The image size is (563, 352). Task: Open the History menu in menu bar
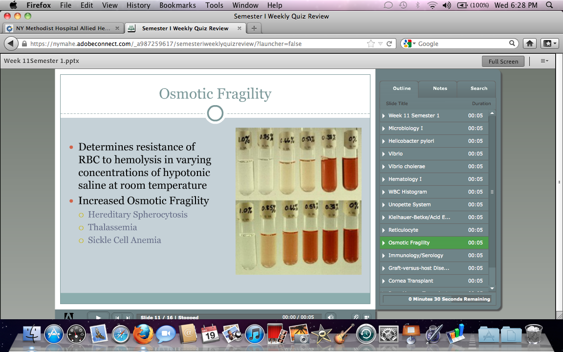(x=138, y=5)
